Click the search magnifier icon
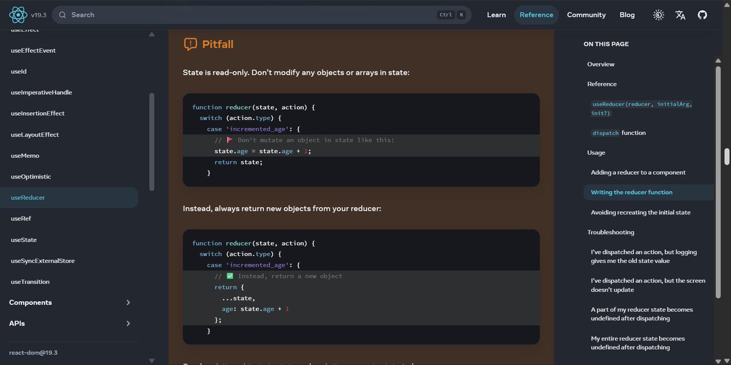 click(62, 15)
